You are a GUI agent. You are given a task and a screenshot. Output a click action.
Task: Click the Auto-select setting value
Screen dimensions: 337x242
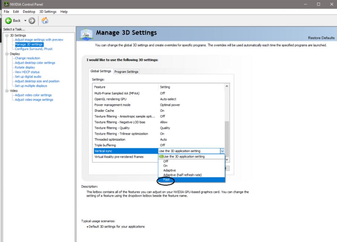point(168,99)
